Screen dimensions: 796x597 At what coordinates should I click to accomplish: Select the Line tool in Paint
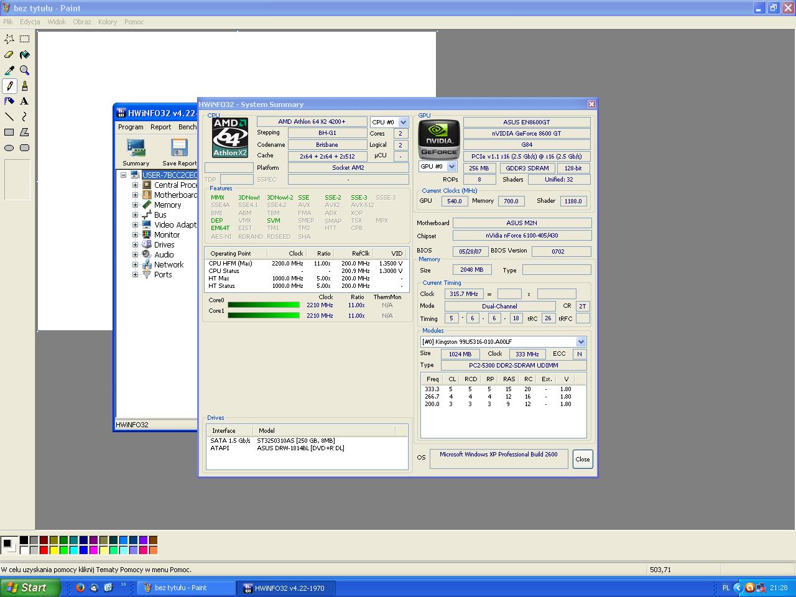point(9,116)
